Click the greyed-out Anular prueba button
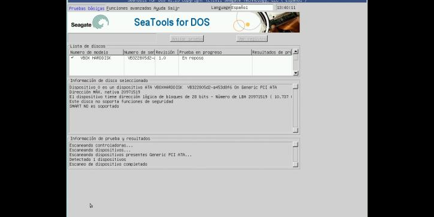 (187, 39)
